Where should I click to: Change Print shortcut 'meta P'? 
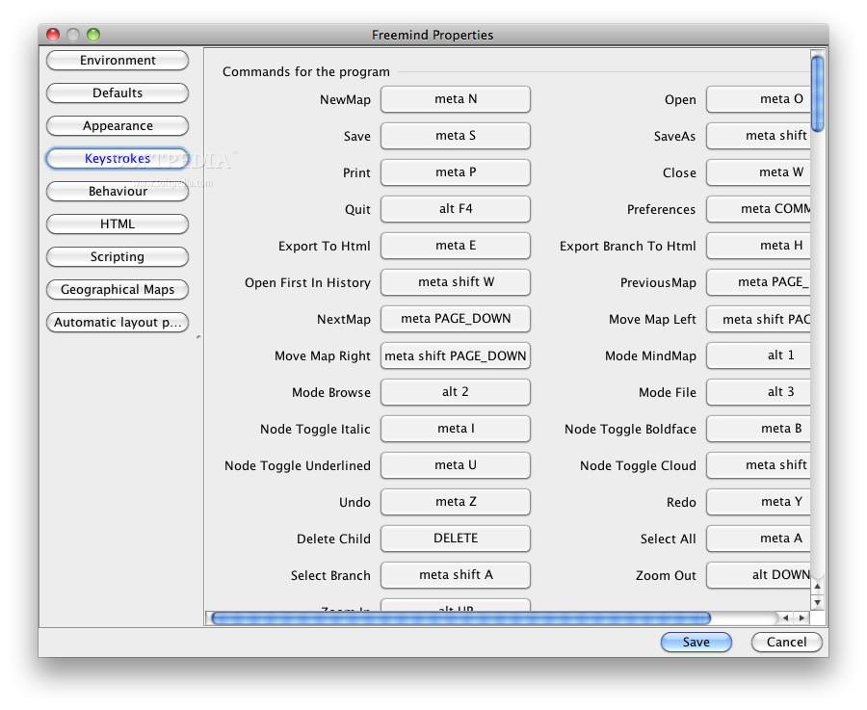[456, 172]
